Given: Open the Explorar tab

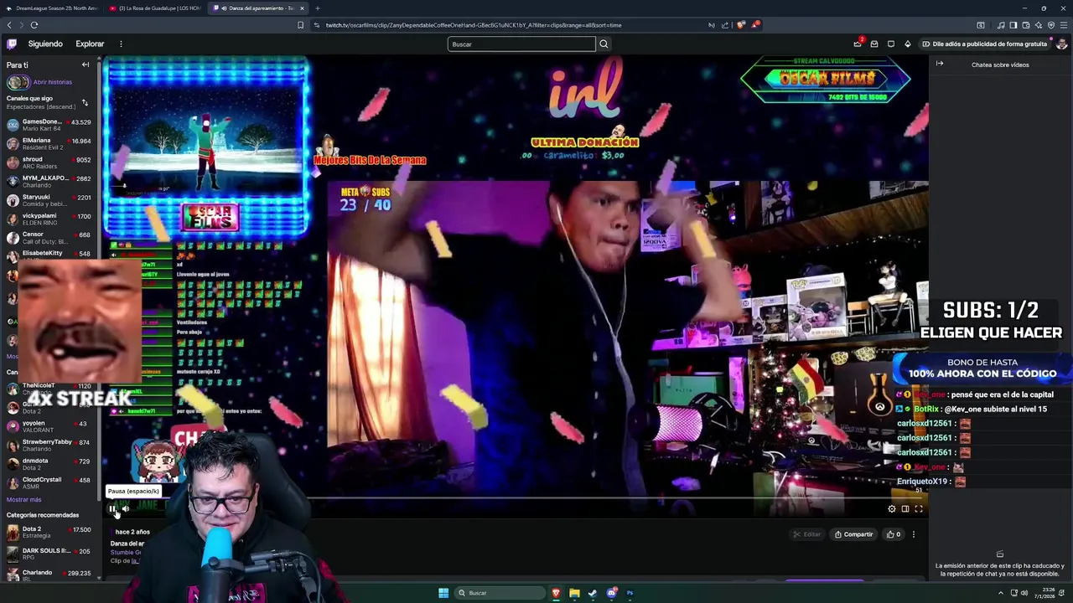Looking at the screenshot, I should [90, 44].
